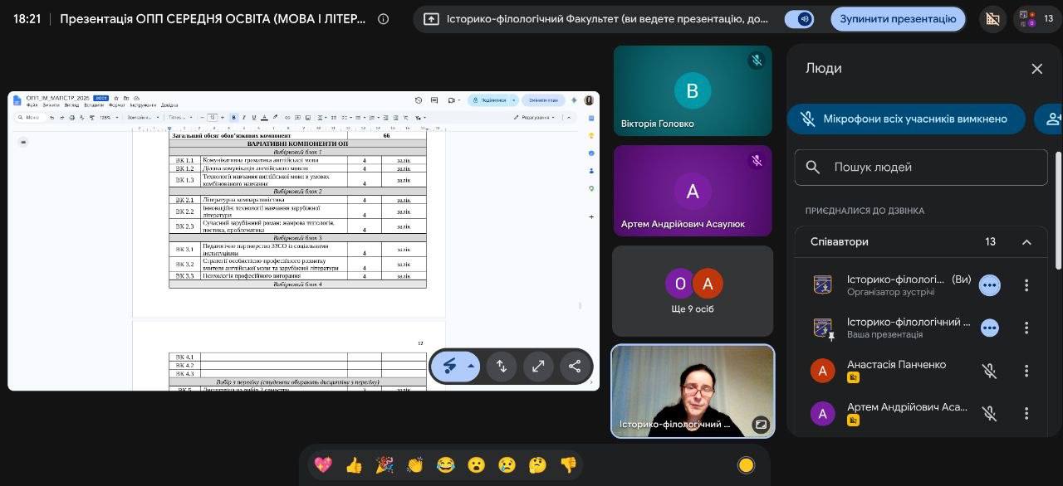Send the surprised face reaction
This screenshot has width=1063, height=486.
477,465
